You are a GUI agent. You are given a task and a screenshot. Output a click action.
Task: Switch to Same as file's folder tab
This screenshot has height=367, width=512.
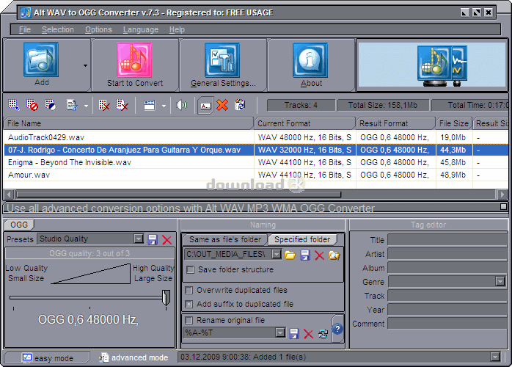click(x=225, y=239)
